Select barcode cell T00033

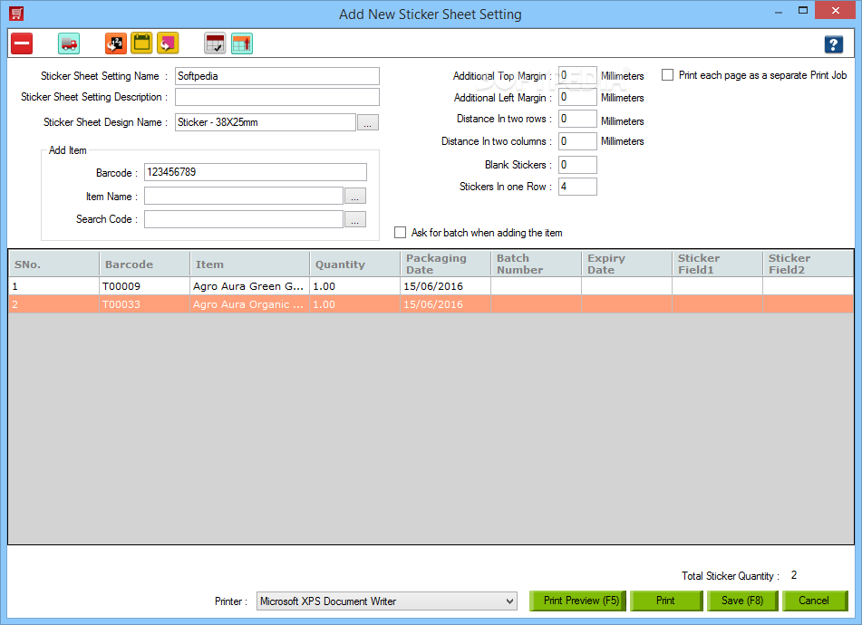point(145,304)
